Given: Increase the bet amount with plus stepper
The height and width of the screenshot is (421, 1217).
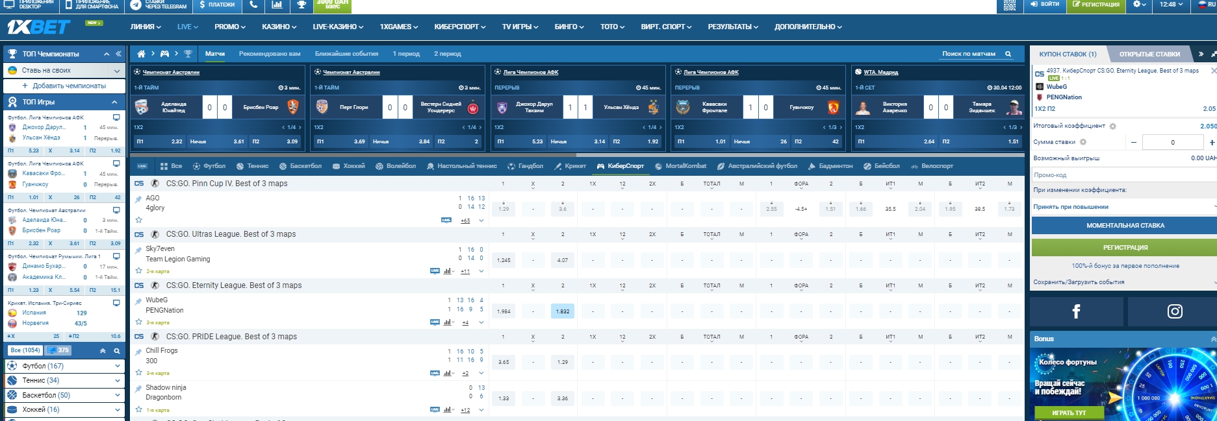Looking at the screenshot, I should 1211,142.
